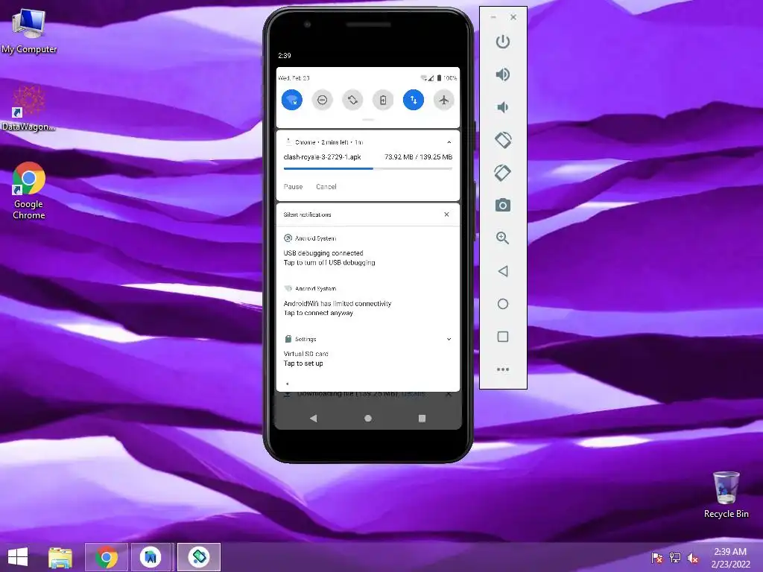The image size is (763, 572).
Task: Select My Computer desktop icon
Action: point(29,31)
